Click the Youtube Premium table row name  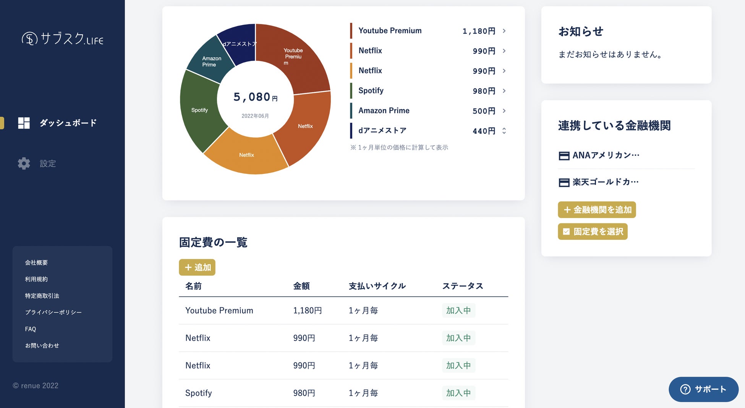point(219,310)
